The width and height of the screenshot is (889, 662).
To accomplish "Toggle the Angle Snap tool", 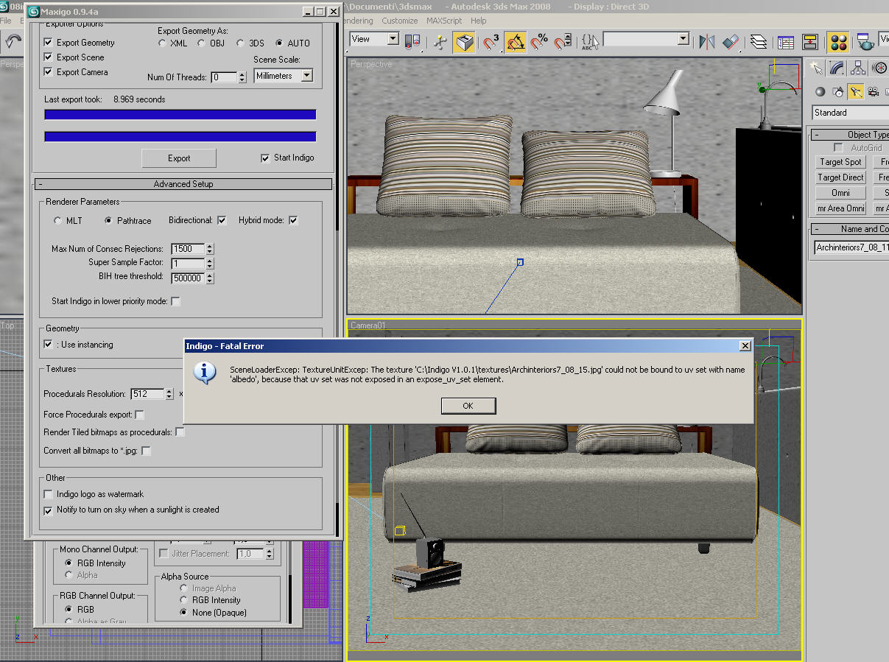I will click(x=516, y=43).
